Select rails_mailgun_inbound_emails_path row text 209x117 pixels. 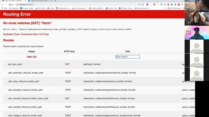click(x=25, y=116)
